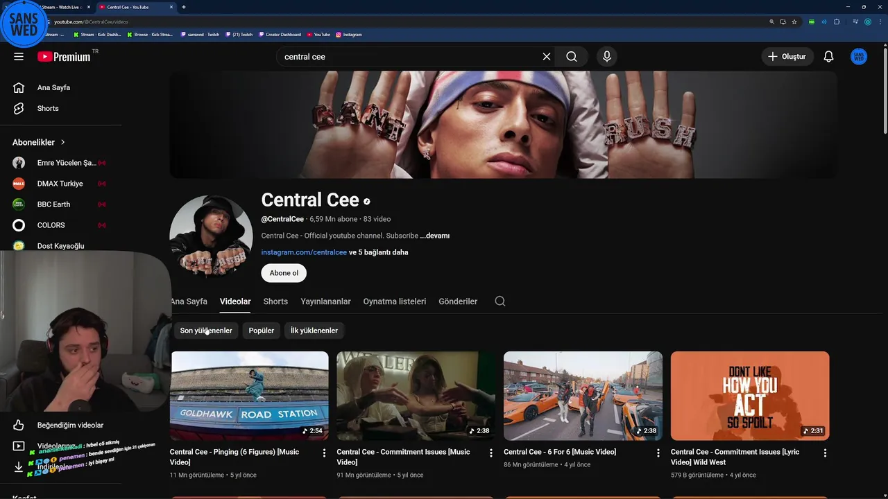The height and width of the screenshot is (499, 888).
Task: Open the browser extensions puzzle icon
Action: tap(837, 21)
